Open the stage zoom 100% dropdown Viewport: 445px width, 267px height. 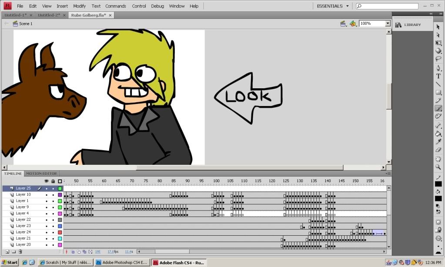[387, 23]
